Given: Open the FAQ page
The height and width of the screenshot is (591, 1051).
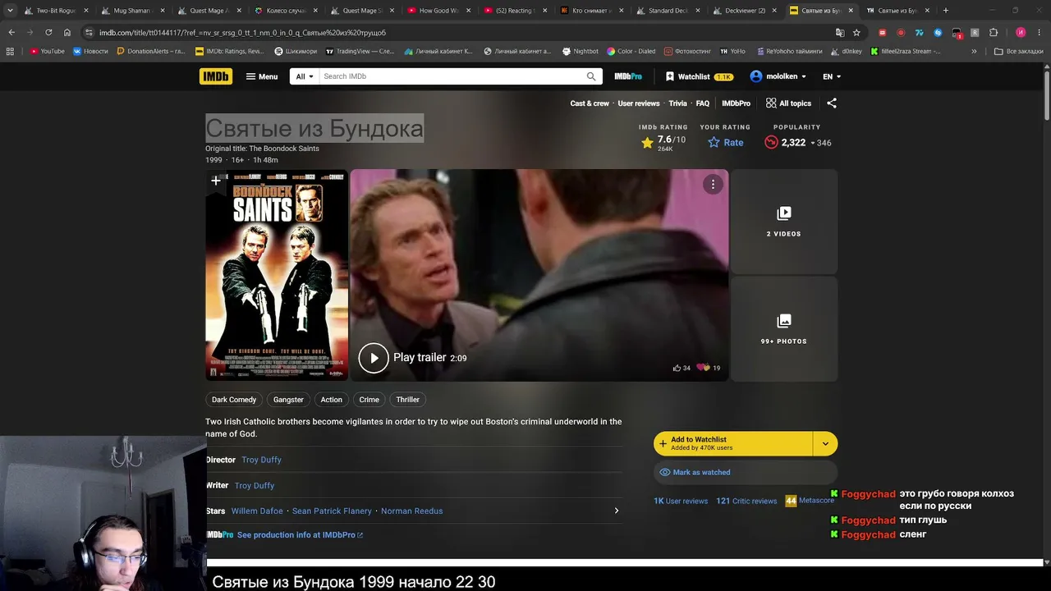Looking at the screenshot, I should 703,103.
